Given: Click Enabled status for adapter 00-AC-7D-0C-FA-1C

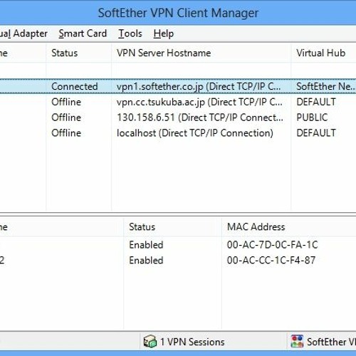Looking at the screenshot, I should click(146, 245).
